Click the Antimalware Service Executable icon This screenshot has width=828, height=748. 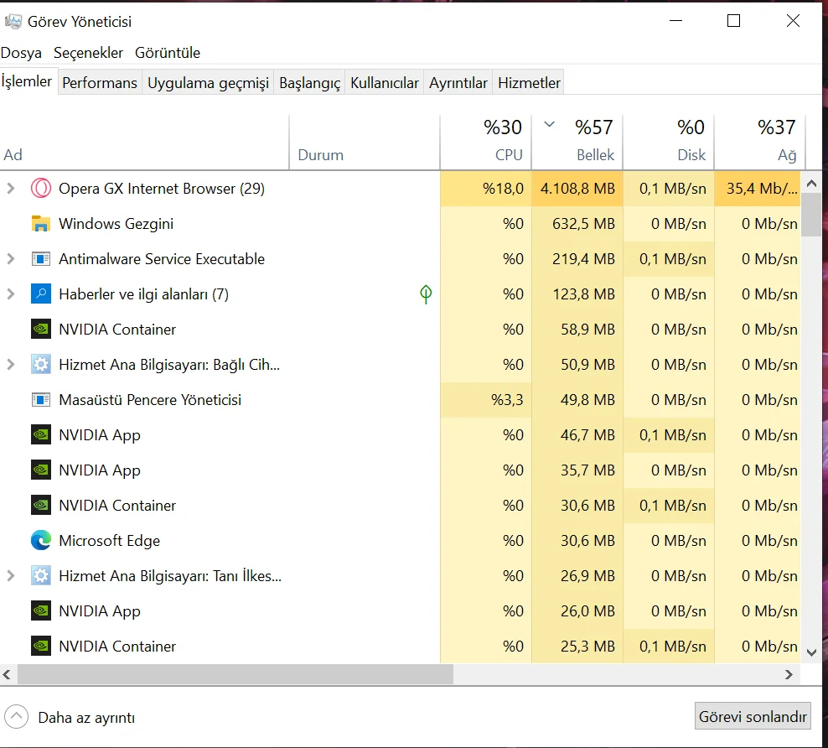pyautogui.click(x=40, y=259)
